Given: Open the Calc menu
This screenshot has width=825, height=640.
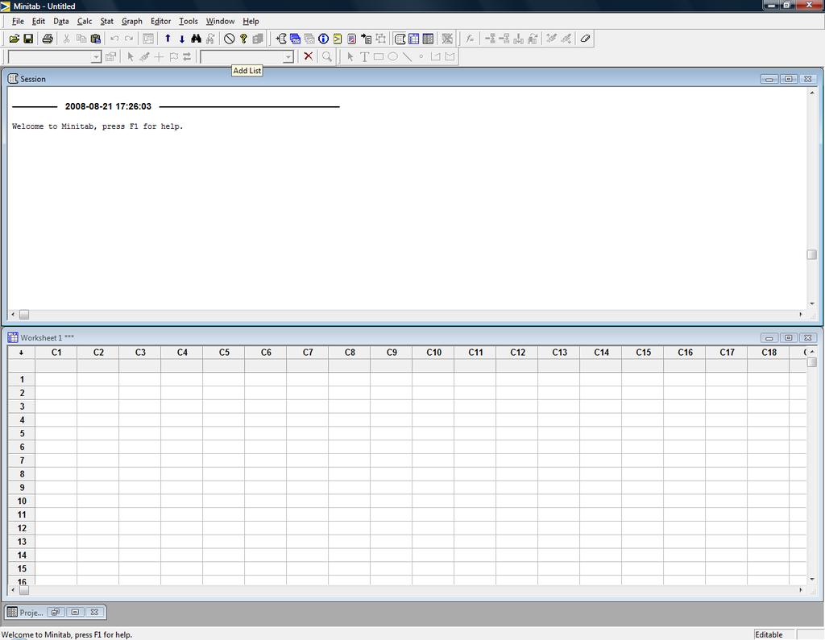Looking at the screenshot, I should coord(84,21).
